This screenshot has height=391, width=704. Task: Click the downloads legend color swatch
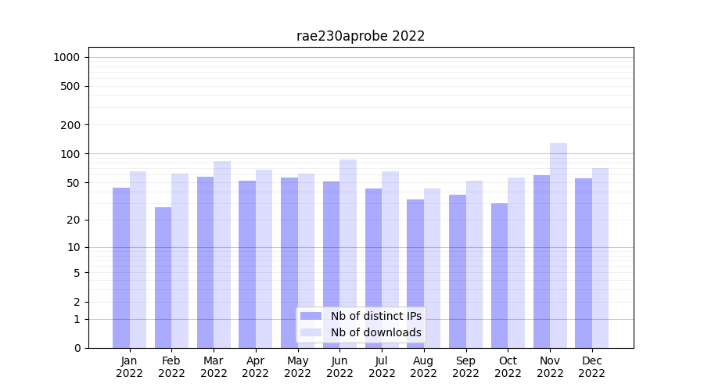click(x=311, y=332)
